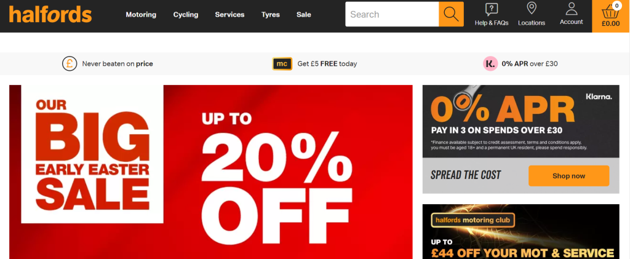Click the search magnifier icon button
The width and height of the screenshot is (630, 259).
point(451,14)
